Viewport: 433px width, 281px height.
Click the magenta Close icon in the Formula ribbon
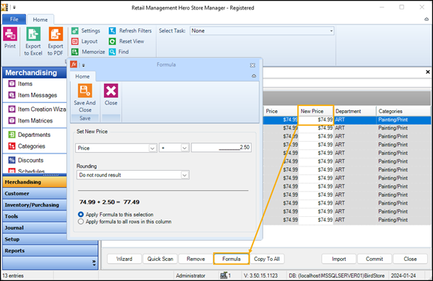click(110, 91)
